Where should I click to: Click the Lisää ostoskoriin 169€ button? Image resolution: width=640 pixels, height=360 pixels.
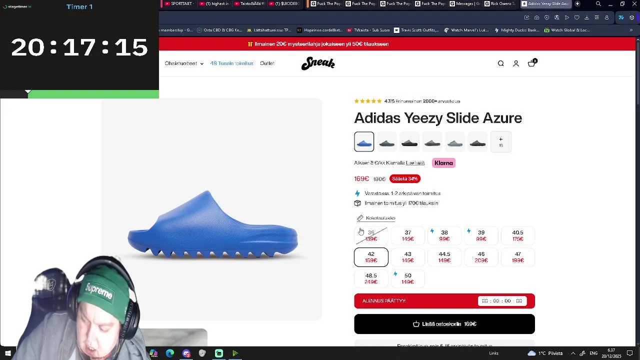[x=444, y=324]
